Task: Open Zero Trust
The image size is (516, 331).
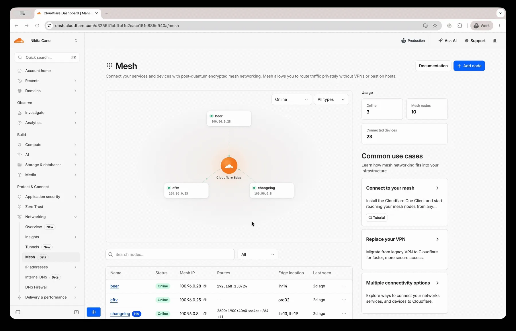Action: (x=47, y=207)
